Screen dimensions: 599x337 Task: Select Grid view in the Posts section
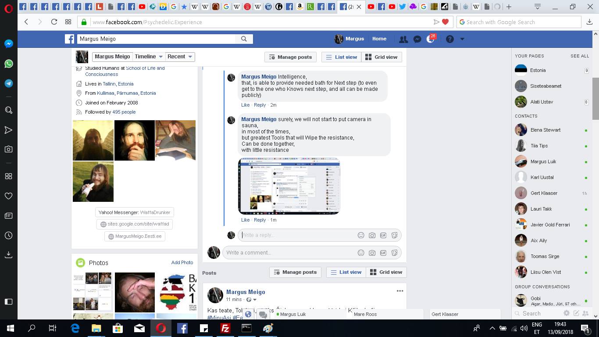pos(386,272)
